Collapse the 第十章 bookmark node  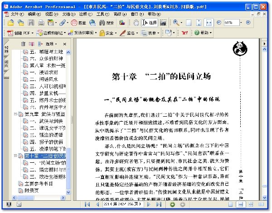coord(15,156)
